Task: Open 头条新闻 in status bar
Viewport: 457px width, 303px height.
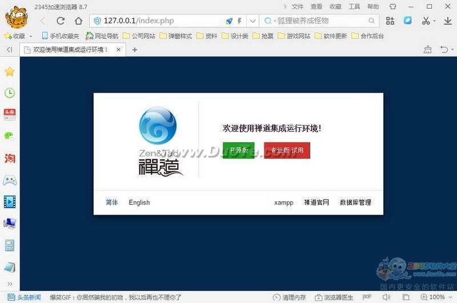Action: 24,297
